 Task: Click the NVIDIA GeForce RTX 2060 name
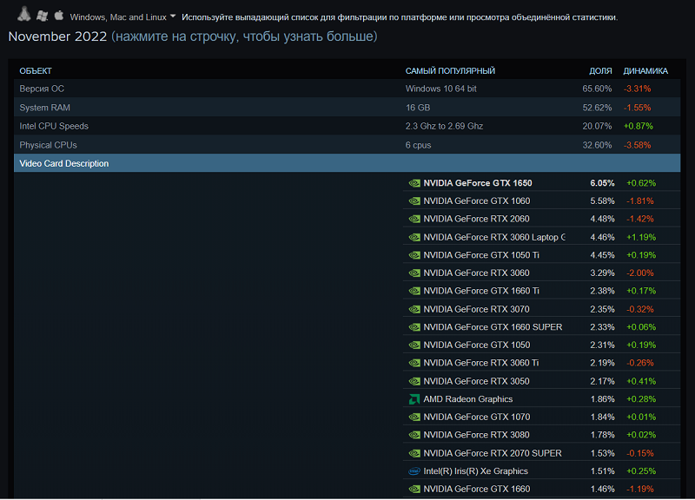476,219
